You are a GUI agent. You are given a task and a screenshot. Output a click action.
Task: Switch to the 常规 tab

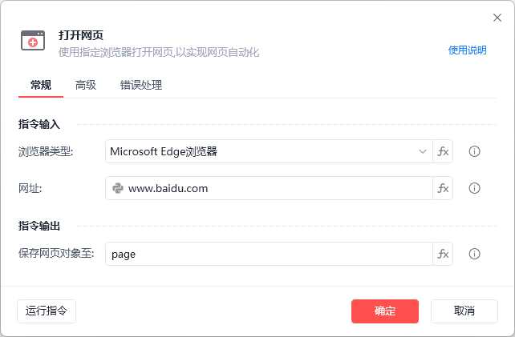[x=41, y=85]
